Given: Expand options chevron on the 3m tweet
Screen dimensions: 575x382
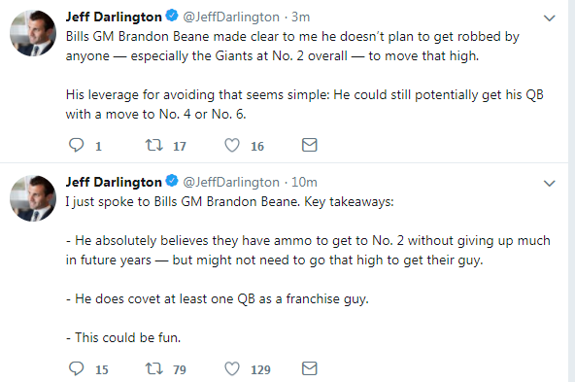Looking at the screenshot, I should click(x=549, y=17).
